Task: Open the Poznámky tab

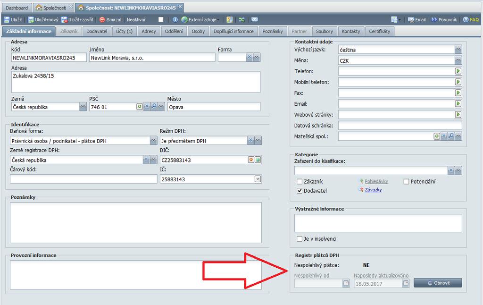Action: pos(273,31)
